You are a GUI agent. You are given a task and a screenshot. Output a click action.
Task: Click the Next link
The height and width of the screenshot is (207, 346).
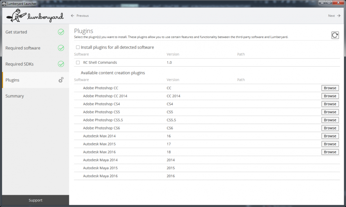click(331, 15)
